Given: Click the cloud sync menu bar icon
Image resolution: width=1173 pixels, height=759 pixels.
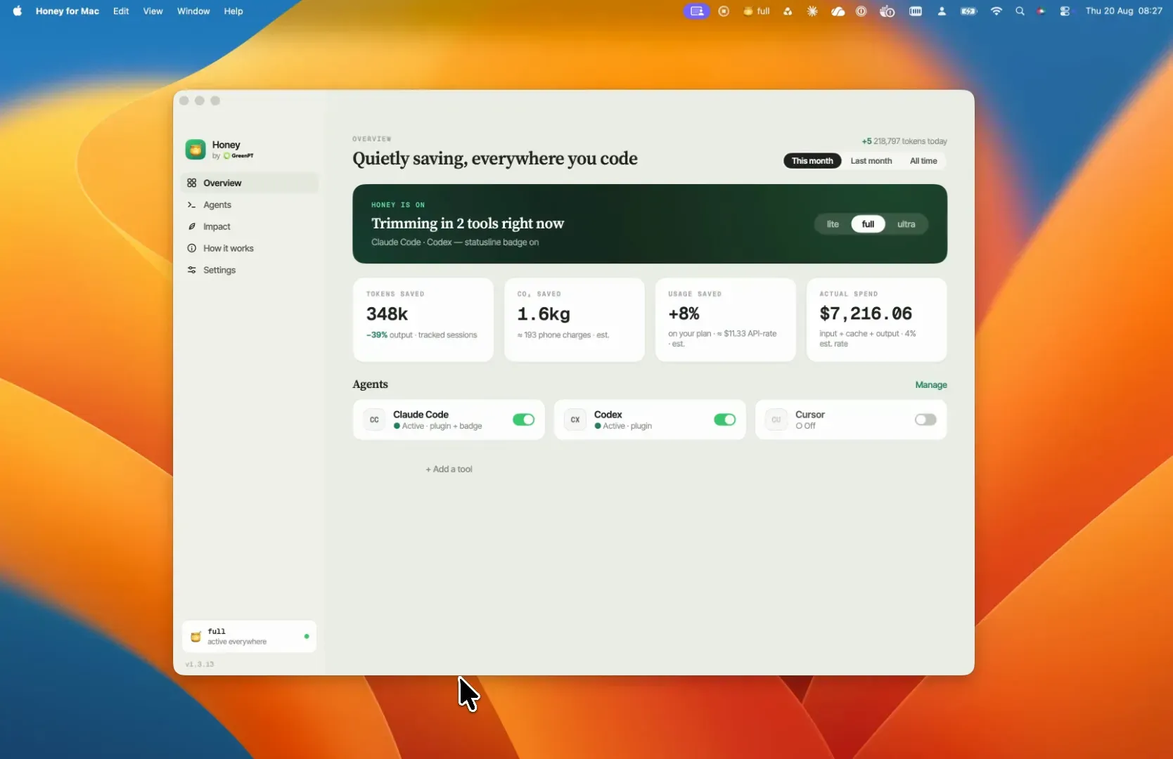Looking at the screenshot, I should point(838,11).
